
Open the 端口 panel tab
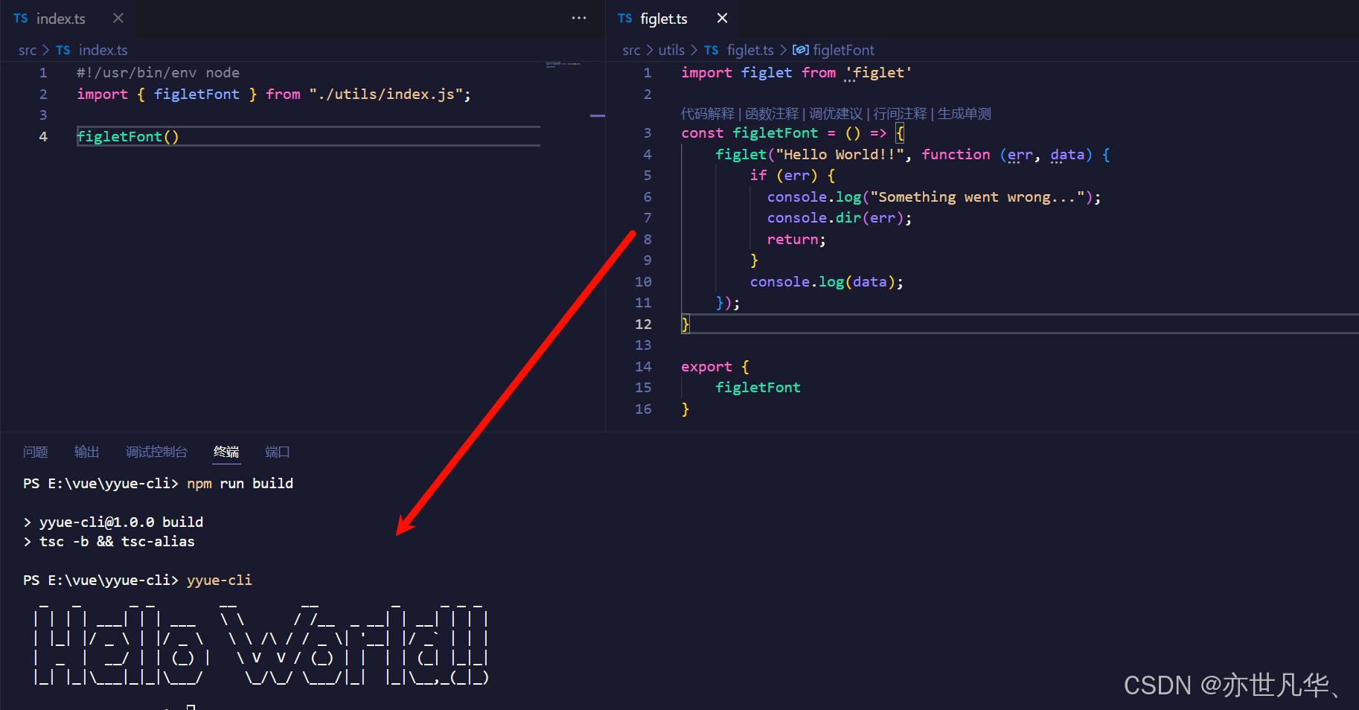(278, 452)
